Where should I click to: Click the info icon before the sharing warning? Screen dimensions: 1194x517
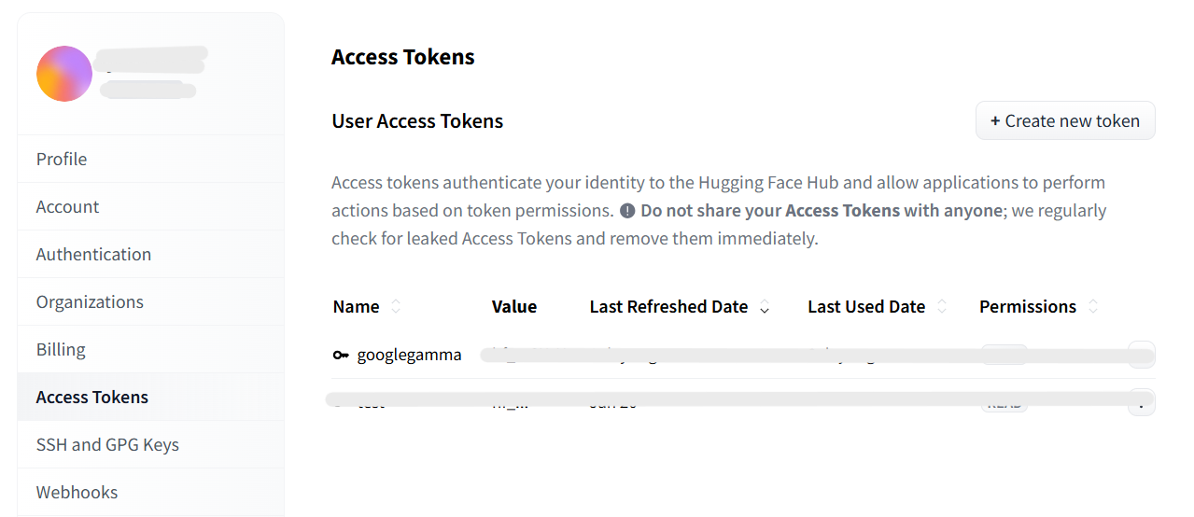627,211
